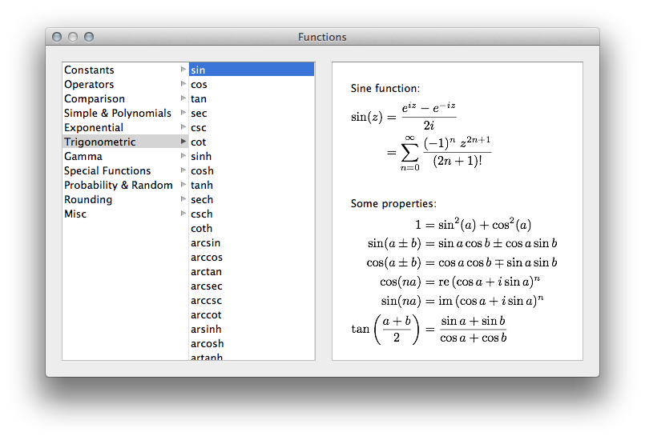The image size is (645, 440).
Task: Click the Gamma disclosure arrow
Action: click(x=183, y=157)
